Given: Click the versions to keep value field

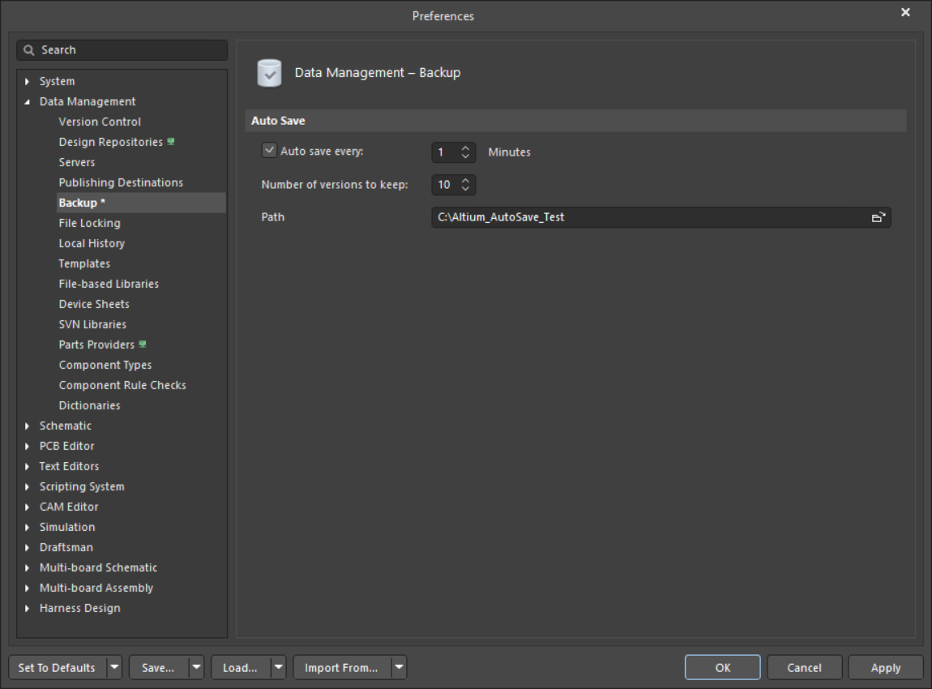Looking at the screenshot, I should (x=446, y=185).
